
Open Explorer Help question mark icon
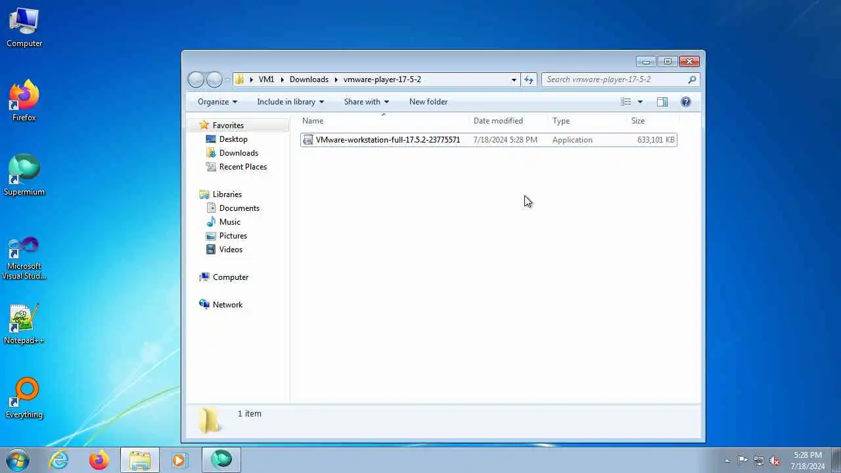click(686, 102)
